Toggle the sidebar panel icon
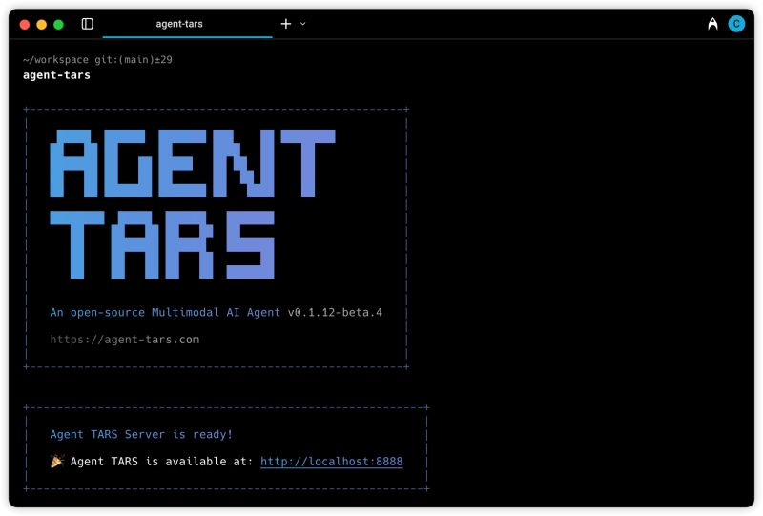This screenshot has height=516, width=763. [x=87, y=24]
